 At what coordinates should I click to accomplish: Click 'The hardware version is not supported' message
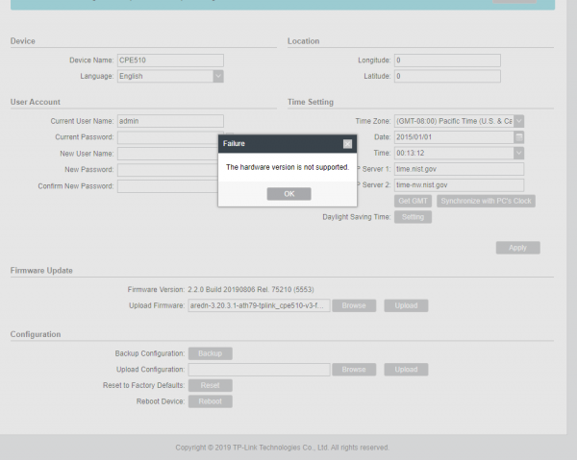288,167
